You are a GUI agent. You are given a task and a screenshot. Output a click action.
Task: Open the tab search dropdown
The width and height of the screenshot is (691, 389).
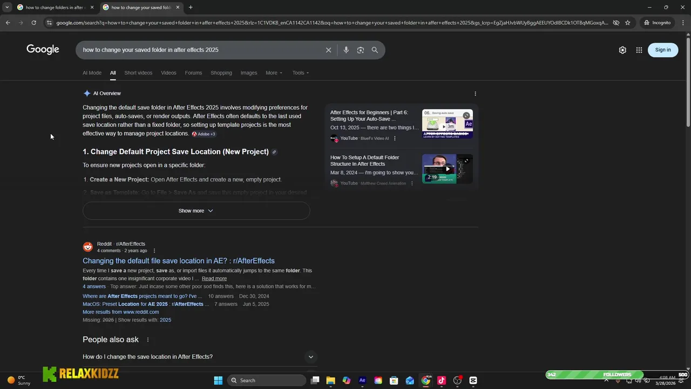(7, 8)
